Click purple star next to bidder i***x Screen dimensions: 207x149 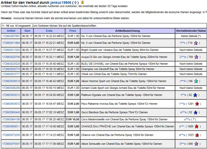[x=196, y=43]
